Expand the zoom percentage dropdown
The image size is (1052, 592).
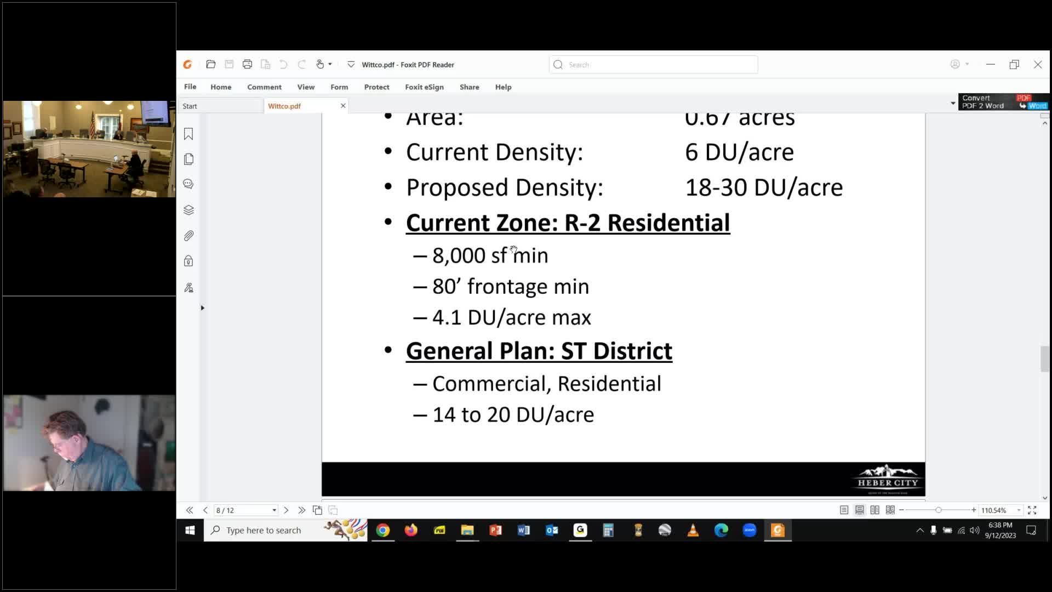pos(1018,510)
